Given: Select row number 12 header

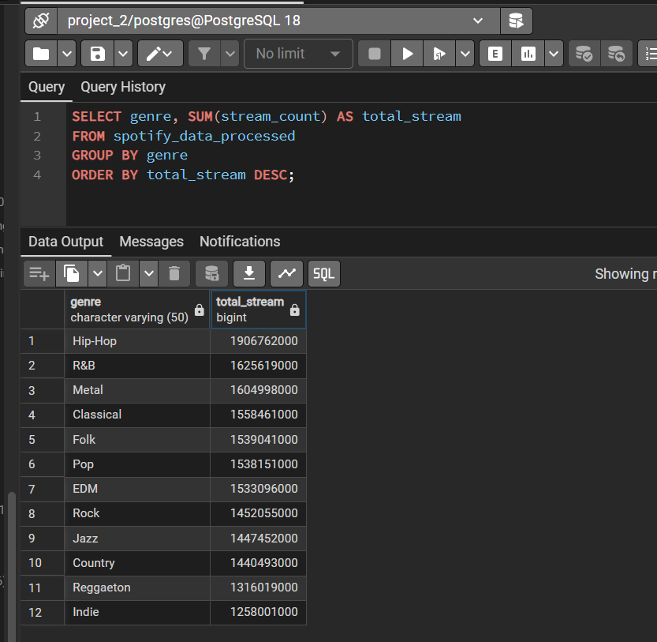Looking at the screenshot, I should (x=43, y=612).
